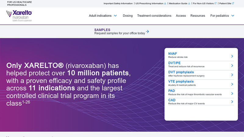Image resolution: width=244 pixels, height=137 pixels.
Task: Go to Treatment considerations
Action: tap(154, 16)
